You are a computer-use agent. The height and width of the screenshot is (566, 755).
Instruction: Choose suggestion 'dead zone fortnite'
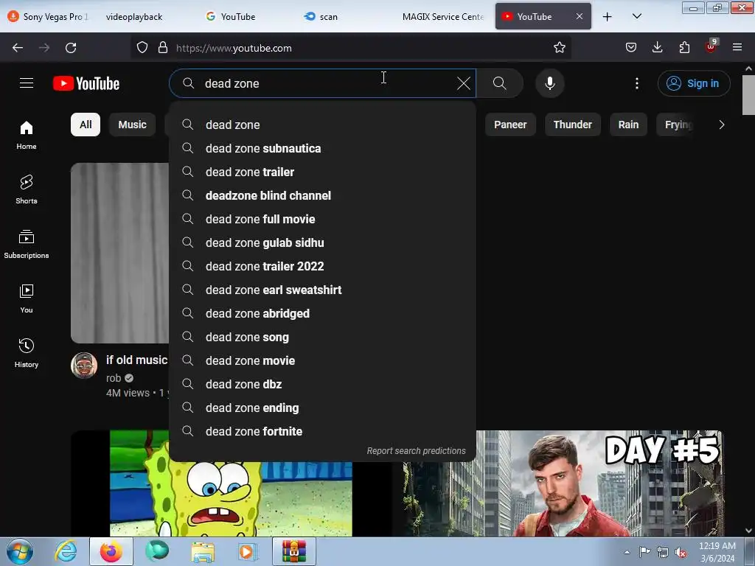(323, 431)
